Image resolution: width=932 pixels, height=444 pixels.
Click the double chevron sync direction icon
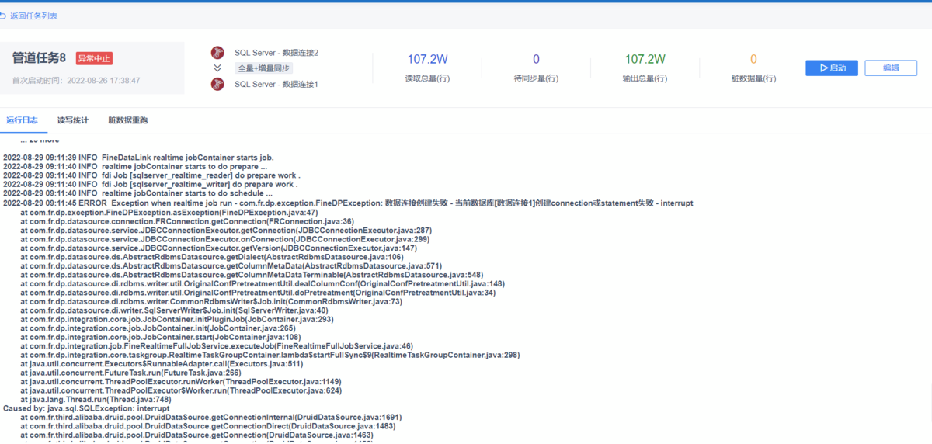tap(217, 68)
